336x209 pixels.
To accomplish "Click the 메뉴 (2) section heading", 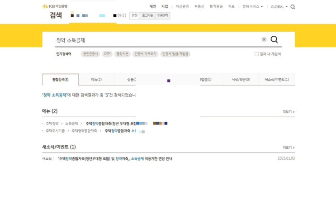I will (50, 111).
